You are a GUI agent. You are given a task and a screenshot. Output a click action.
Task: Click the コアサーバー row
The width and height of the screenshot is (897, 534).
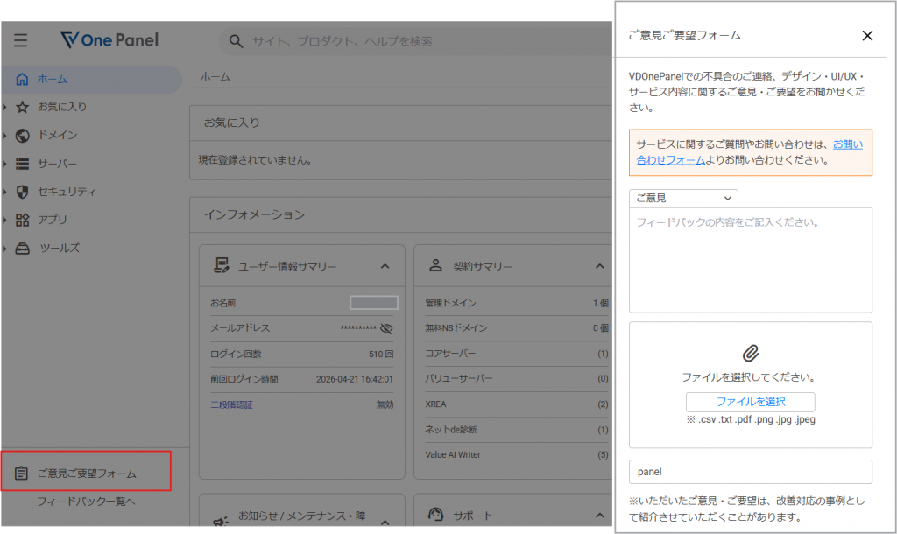coord(517,354)
